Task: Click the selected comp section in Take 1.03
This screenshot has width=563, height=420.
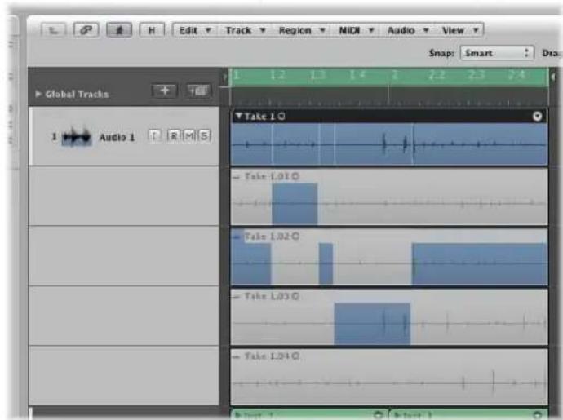Action: point(372,324)
